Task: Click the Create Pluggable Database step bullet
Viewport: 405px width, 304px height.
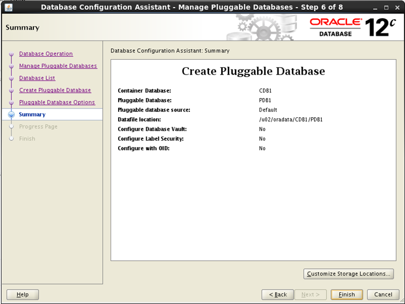Action: pyautogui.click(x=11, y=90)
